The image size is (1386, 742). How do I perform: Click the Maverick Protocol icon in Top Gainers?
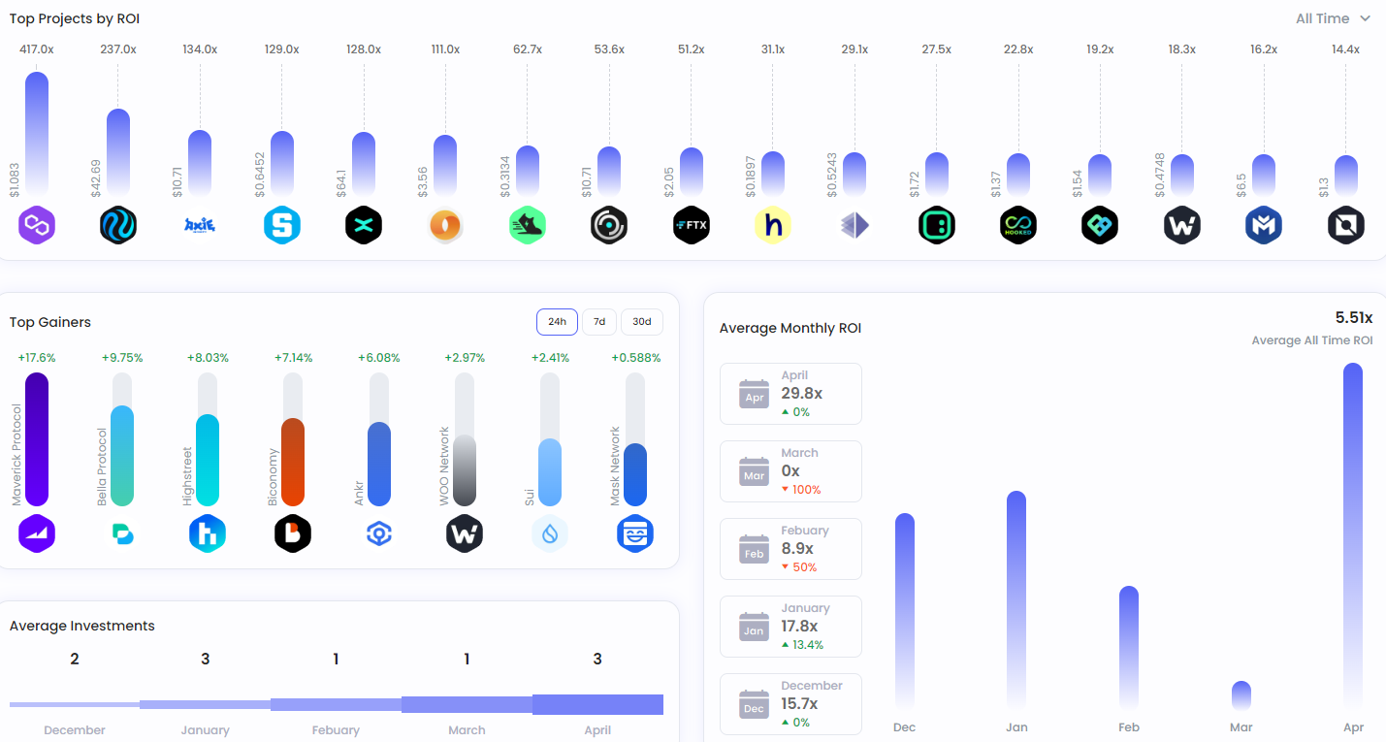[x=37, y=533]
